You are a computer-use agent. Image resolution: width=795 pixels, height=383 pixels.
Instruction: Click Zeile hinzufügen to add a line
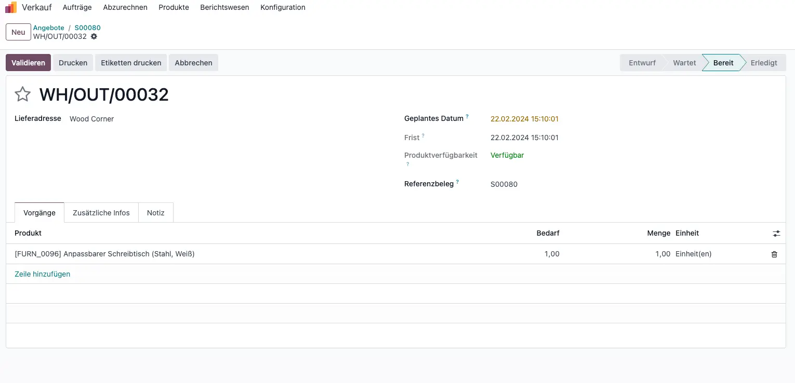(43, 274)
